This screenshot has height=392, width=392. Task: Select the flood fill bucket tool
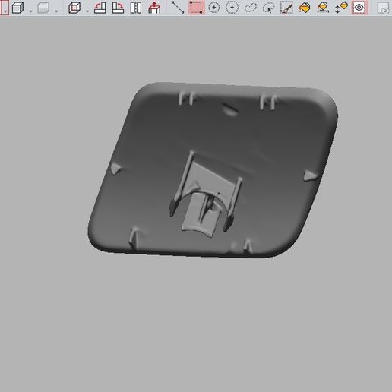(305, 8)
